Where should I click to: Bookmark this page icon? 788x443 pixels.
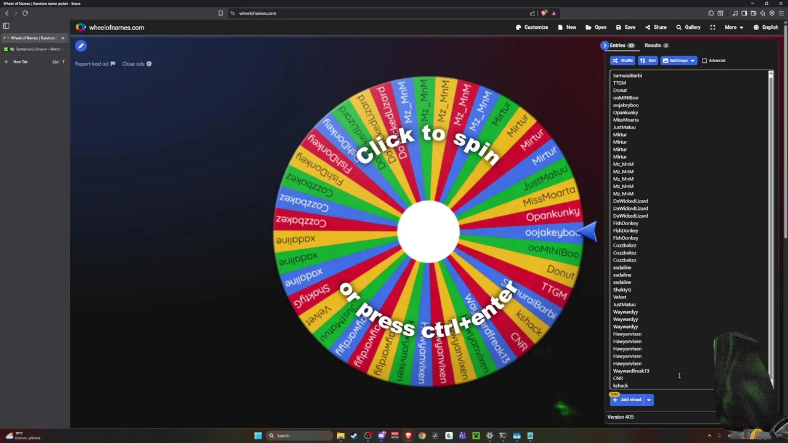pos(220,13)
